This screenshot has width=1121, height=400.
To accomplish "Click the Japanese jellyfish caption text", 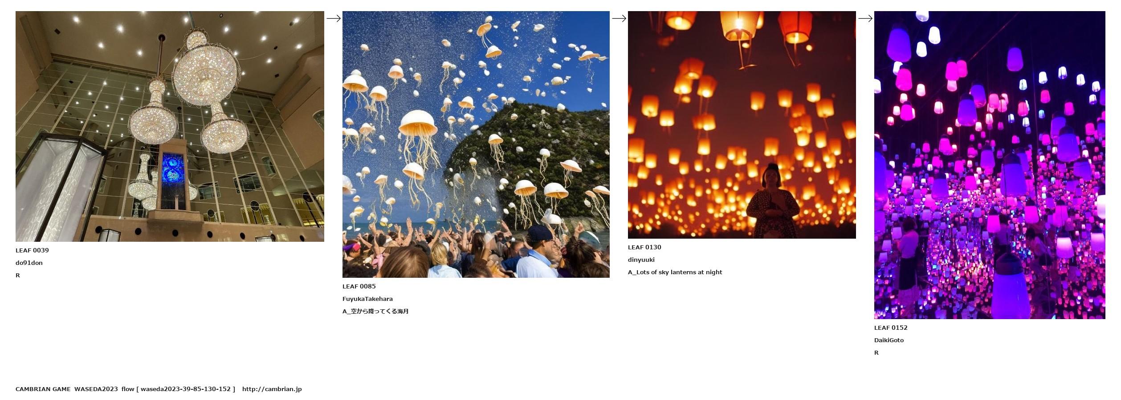I will (375, 311).
